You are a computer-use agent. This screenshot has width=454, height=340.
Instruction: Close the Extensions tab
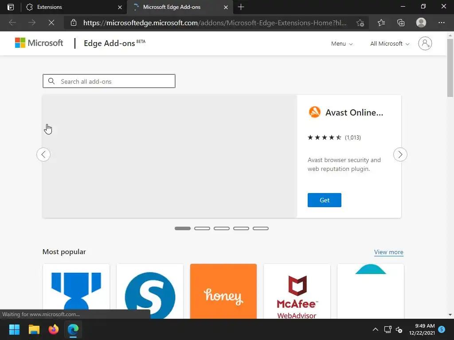pyautogui.click(x=120, y=7)
